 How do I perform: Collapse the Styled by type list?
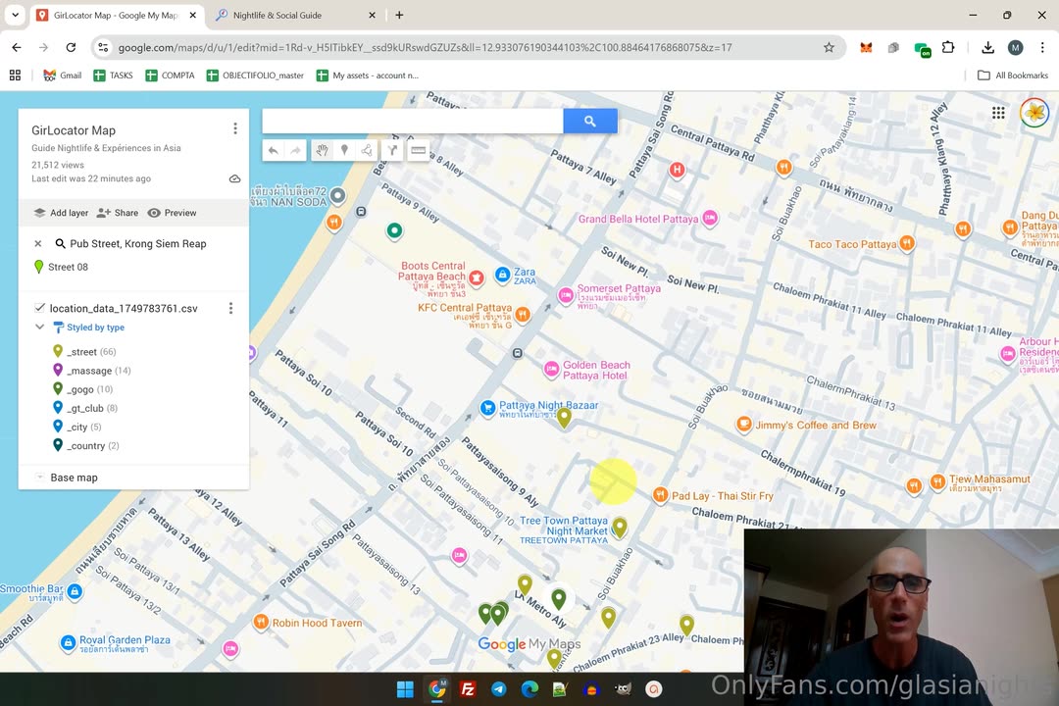40,327
